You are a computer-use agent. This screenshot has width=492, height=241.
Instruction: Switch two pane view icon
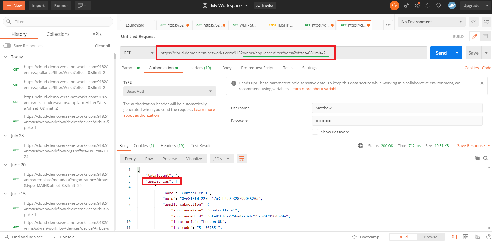point(466,237)
